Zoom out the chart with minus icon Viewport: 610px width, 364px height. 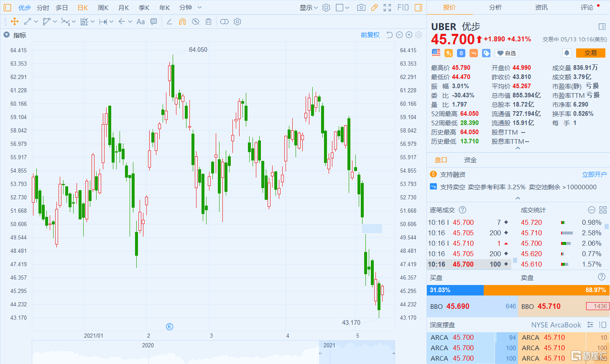(399, 35)
